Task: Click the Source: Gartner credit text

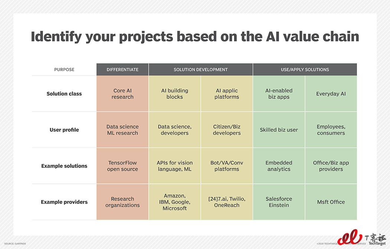Action: click(15, 243)
